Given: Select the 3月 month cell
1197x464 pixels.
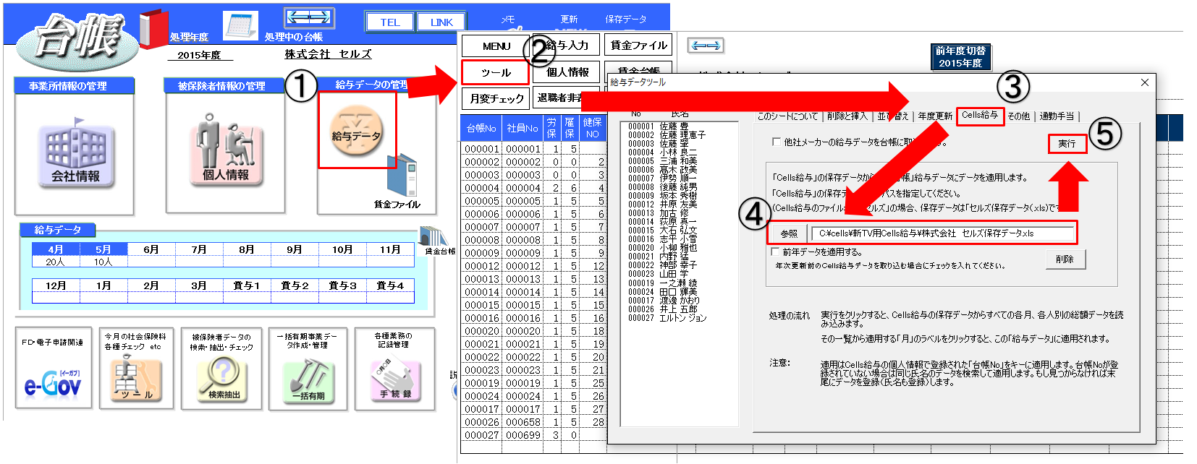Looking at the screenshot, I should coord(199,285).
